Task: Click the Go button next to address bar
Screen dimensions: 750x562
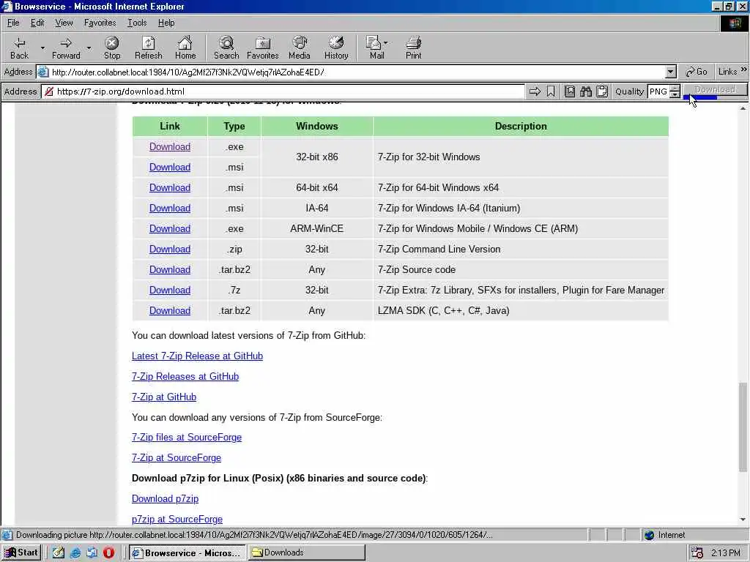Action: pyautogui.click(x=696, y=72)
